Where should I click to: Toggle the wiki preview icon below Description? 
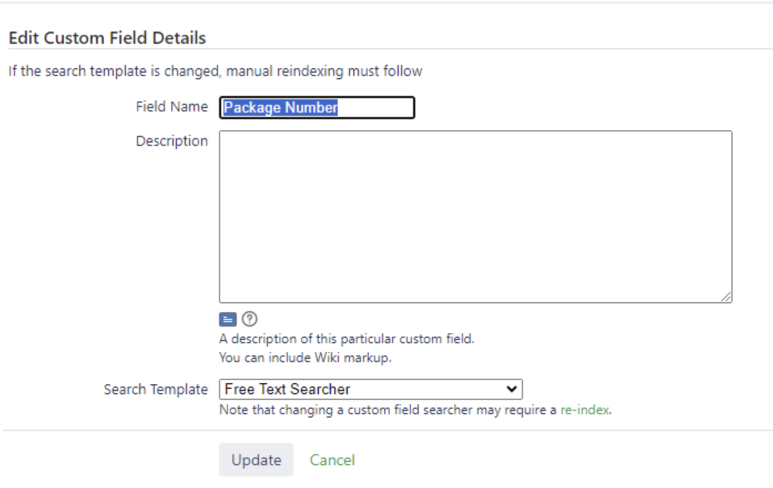228,319
